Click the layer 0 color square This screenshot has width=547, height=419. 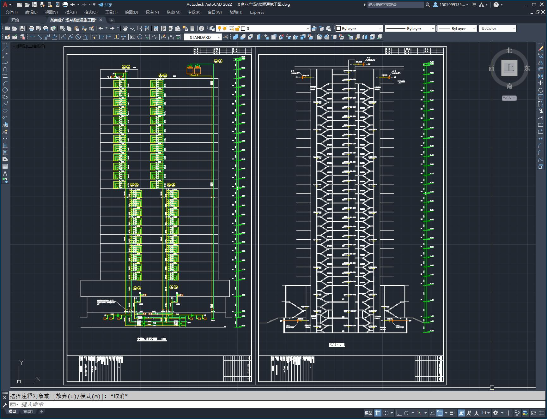click(243, 28)
